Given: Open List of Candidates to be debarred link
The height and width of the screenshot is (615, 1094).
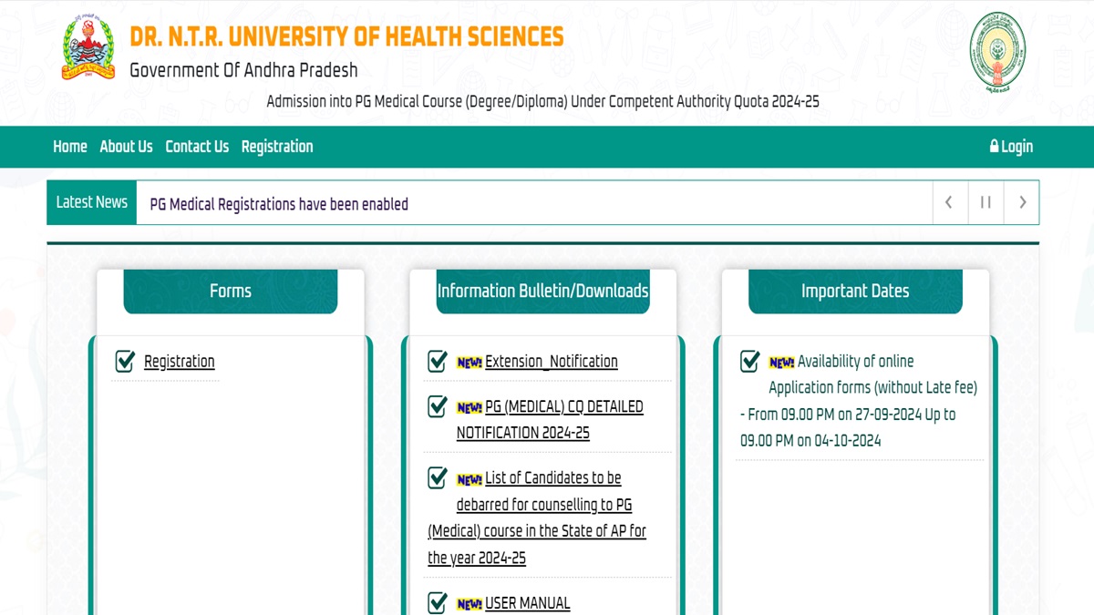Looking at the screenshot, I should [x=537, y=518].
